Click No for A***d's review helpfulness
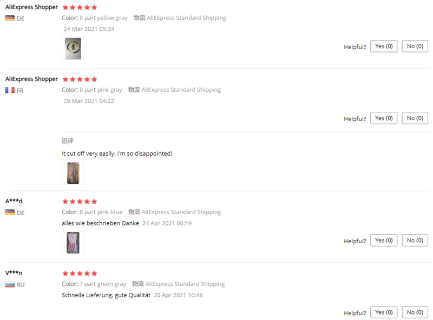The height and width of the screenshot is (320, 433). [x=415, y=241]
